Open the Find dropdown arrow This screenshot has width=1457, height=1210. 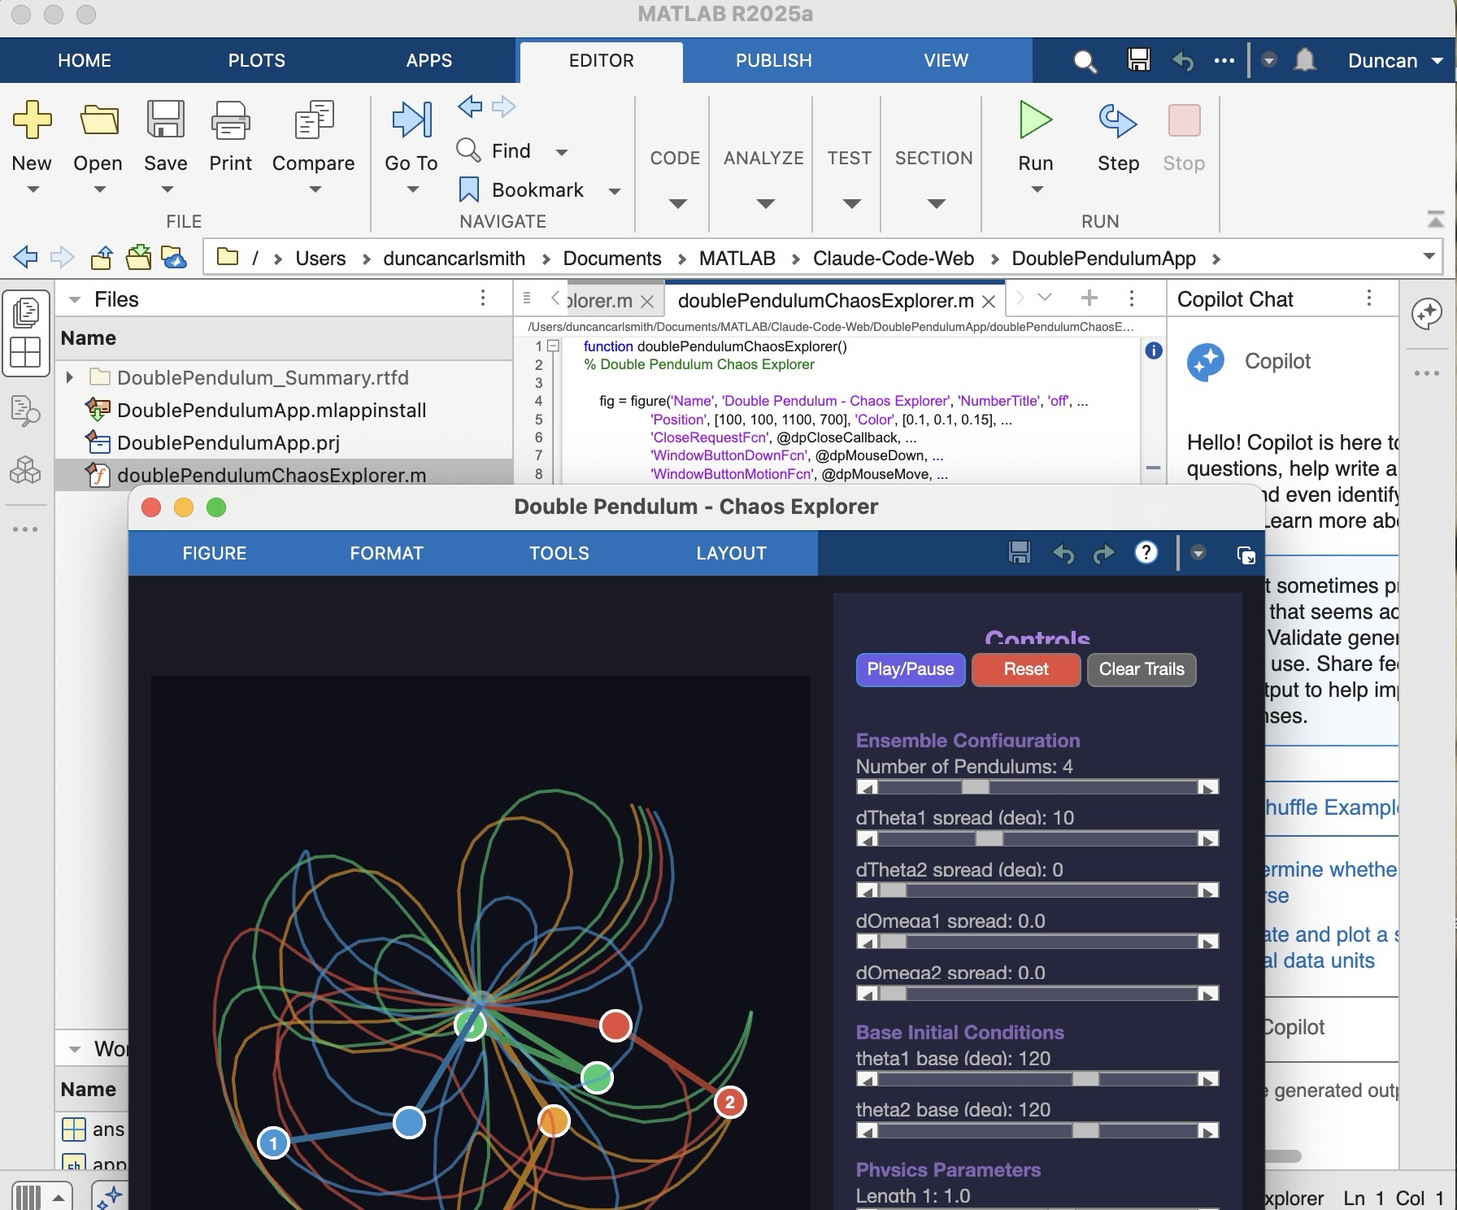(x=561, y=152)
